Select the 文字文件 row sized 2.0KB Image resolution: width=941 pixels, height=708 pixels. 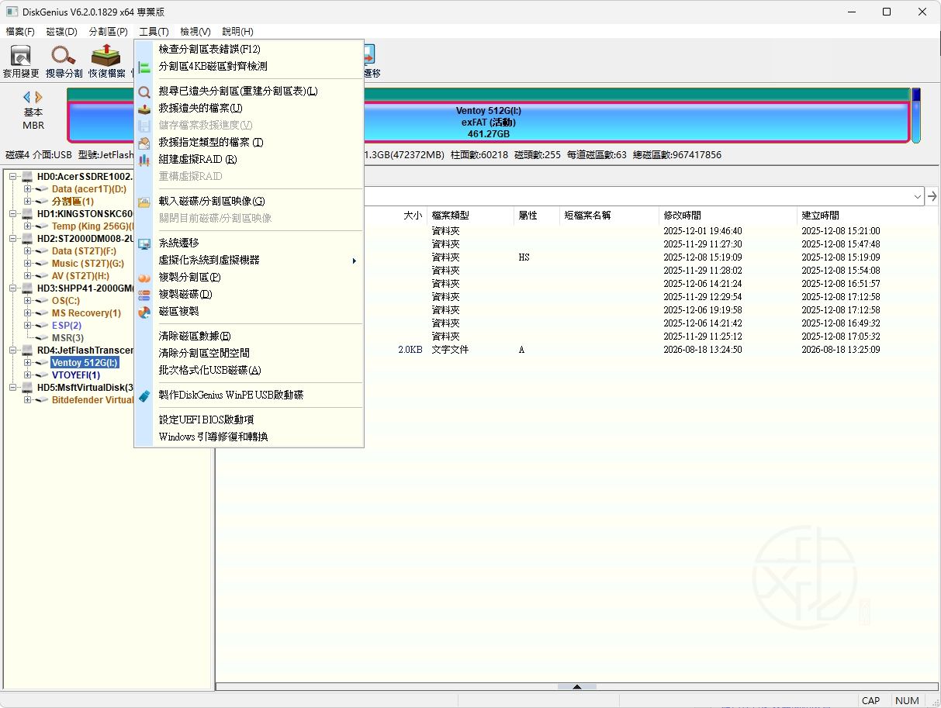(x=576, y=350)
